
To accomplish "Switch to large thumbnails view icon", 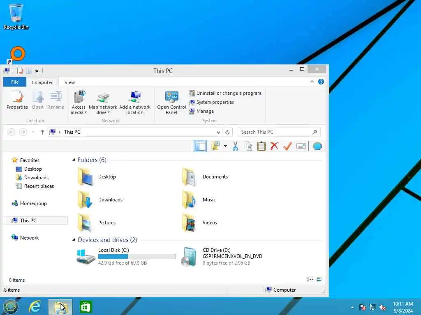I will point(319,280).
